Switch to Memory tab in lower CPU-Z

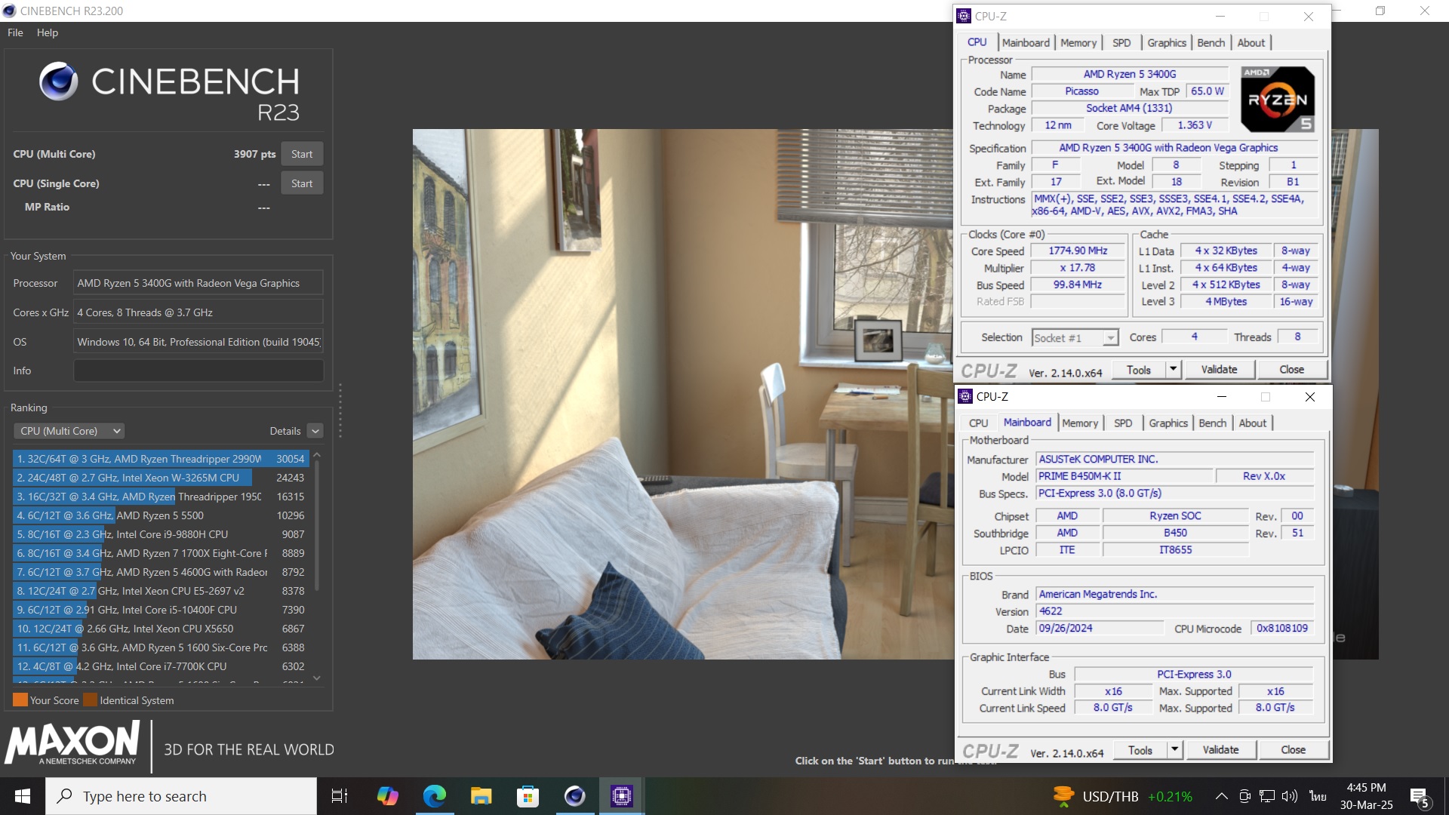click(x=1080, y=423)
